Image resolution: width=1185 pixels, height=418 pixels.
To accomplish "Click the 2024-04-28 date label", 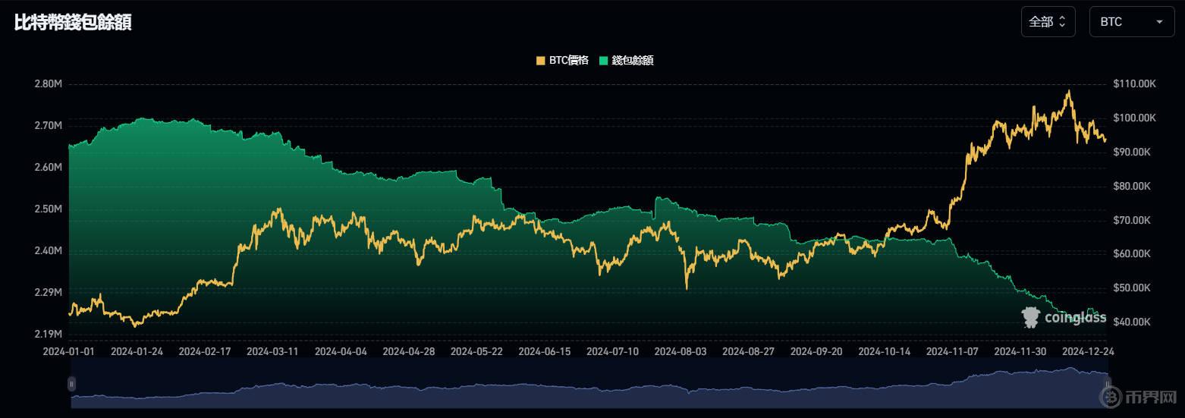I will (409, 352).
